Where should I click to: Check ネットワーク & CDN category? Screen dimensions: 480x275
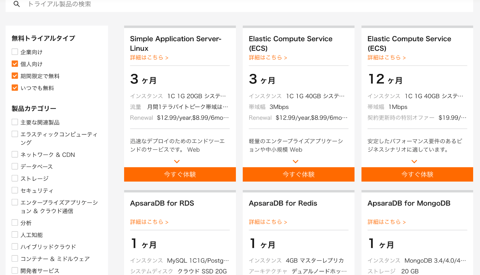coord(15,154)
